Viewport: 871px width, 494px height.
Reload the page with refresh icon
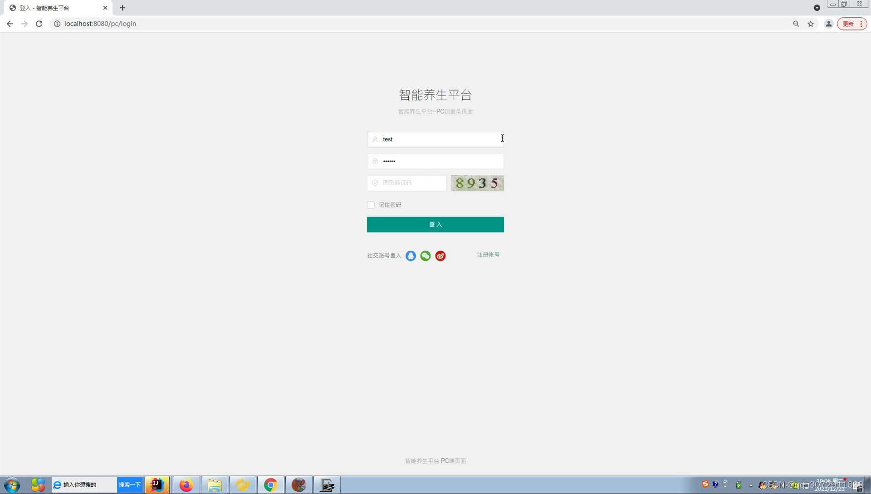click(x=39, y=24)
